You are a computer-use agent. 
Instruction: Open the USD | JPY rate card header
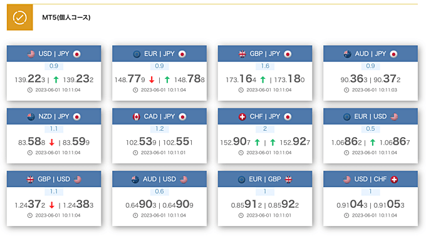(x=54, y=54)
